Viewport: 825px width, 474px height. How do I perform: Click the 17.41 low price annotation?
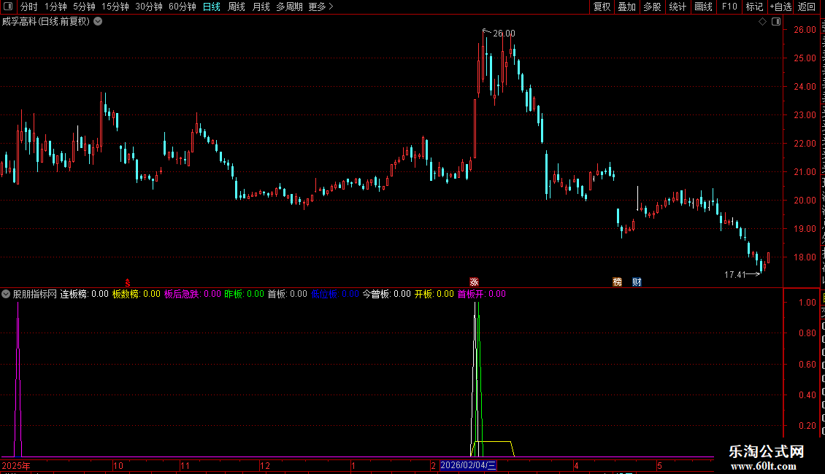click(735, 275)
